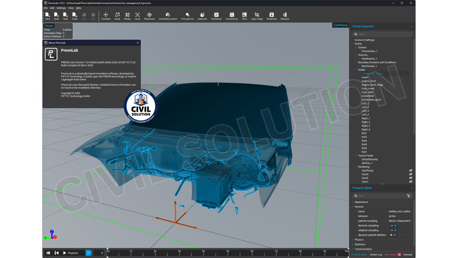Open the View menu
Viewport: 458px width, 258px height.
71,8
